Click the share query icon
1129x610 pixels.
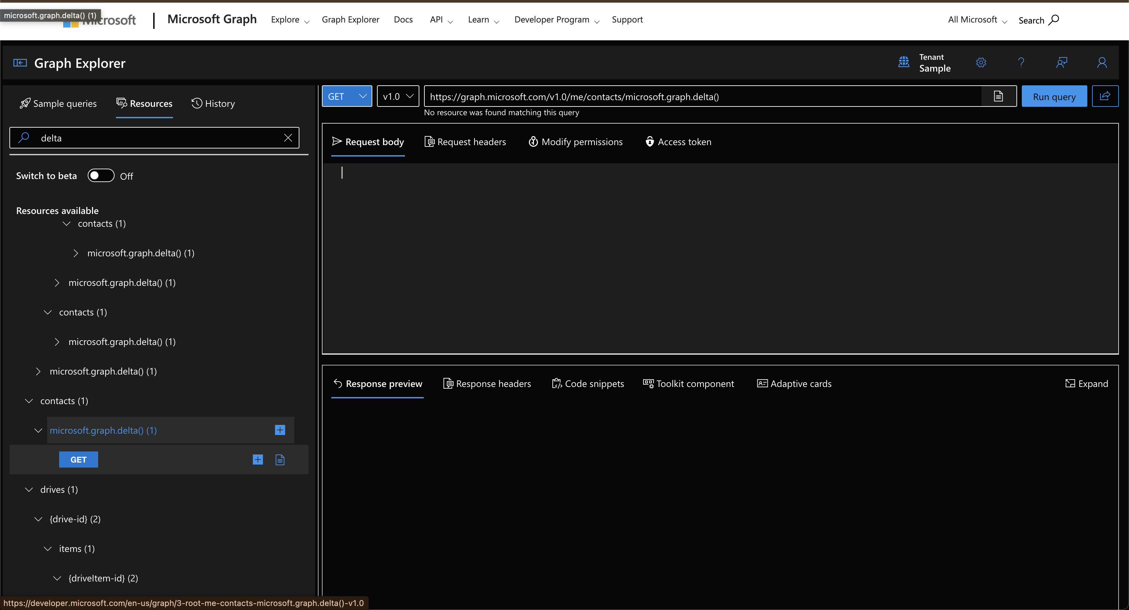click(1105, 96)
